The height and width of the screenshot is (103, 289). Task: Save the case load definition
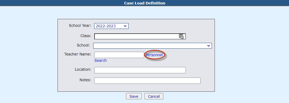pos(134,96)
